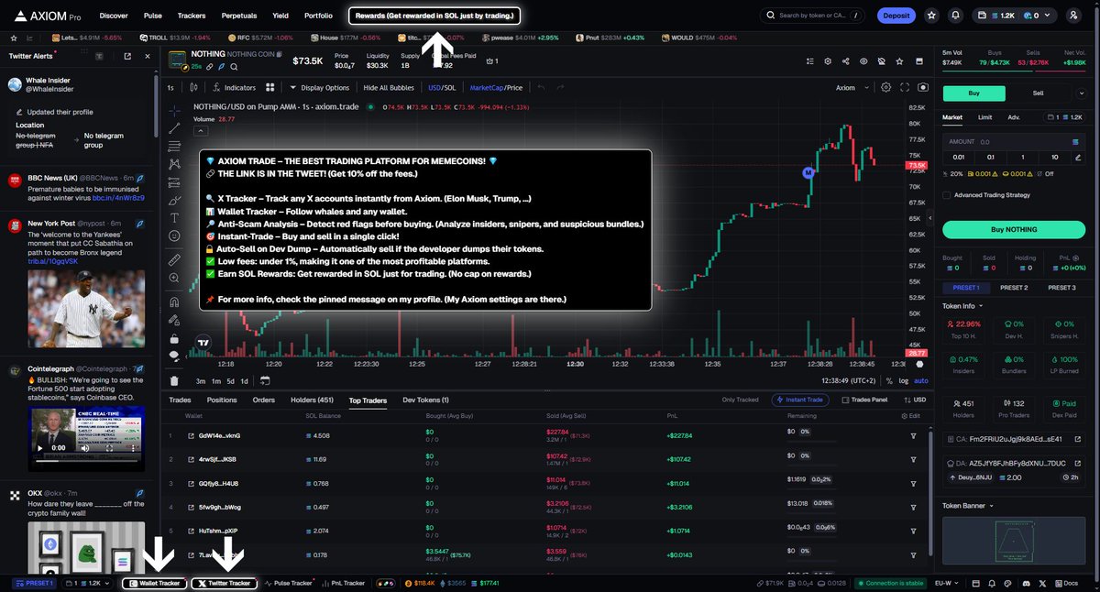Select PRESET 2 in the trade panel
The image size is (1100, 592).
pyautogui.click(x=1014, y=288)
